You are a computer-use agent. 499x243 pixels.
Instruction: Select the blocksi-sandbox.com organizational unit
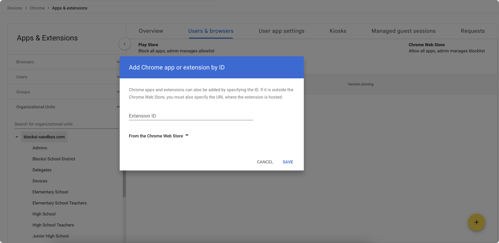point(44,137)
